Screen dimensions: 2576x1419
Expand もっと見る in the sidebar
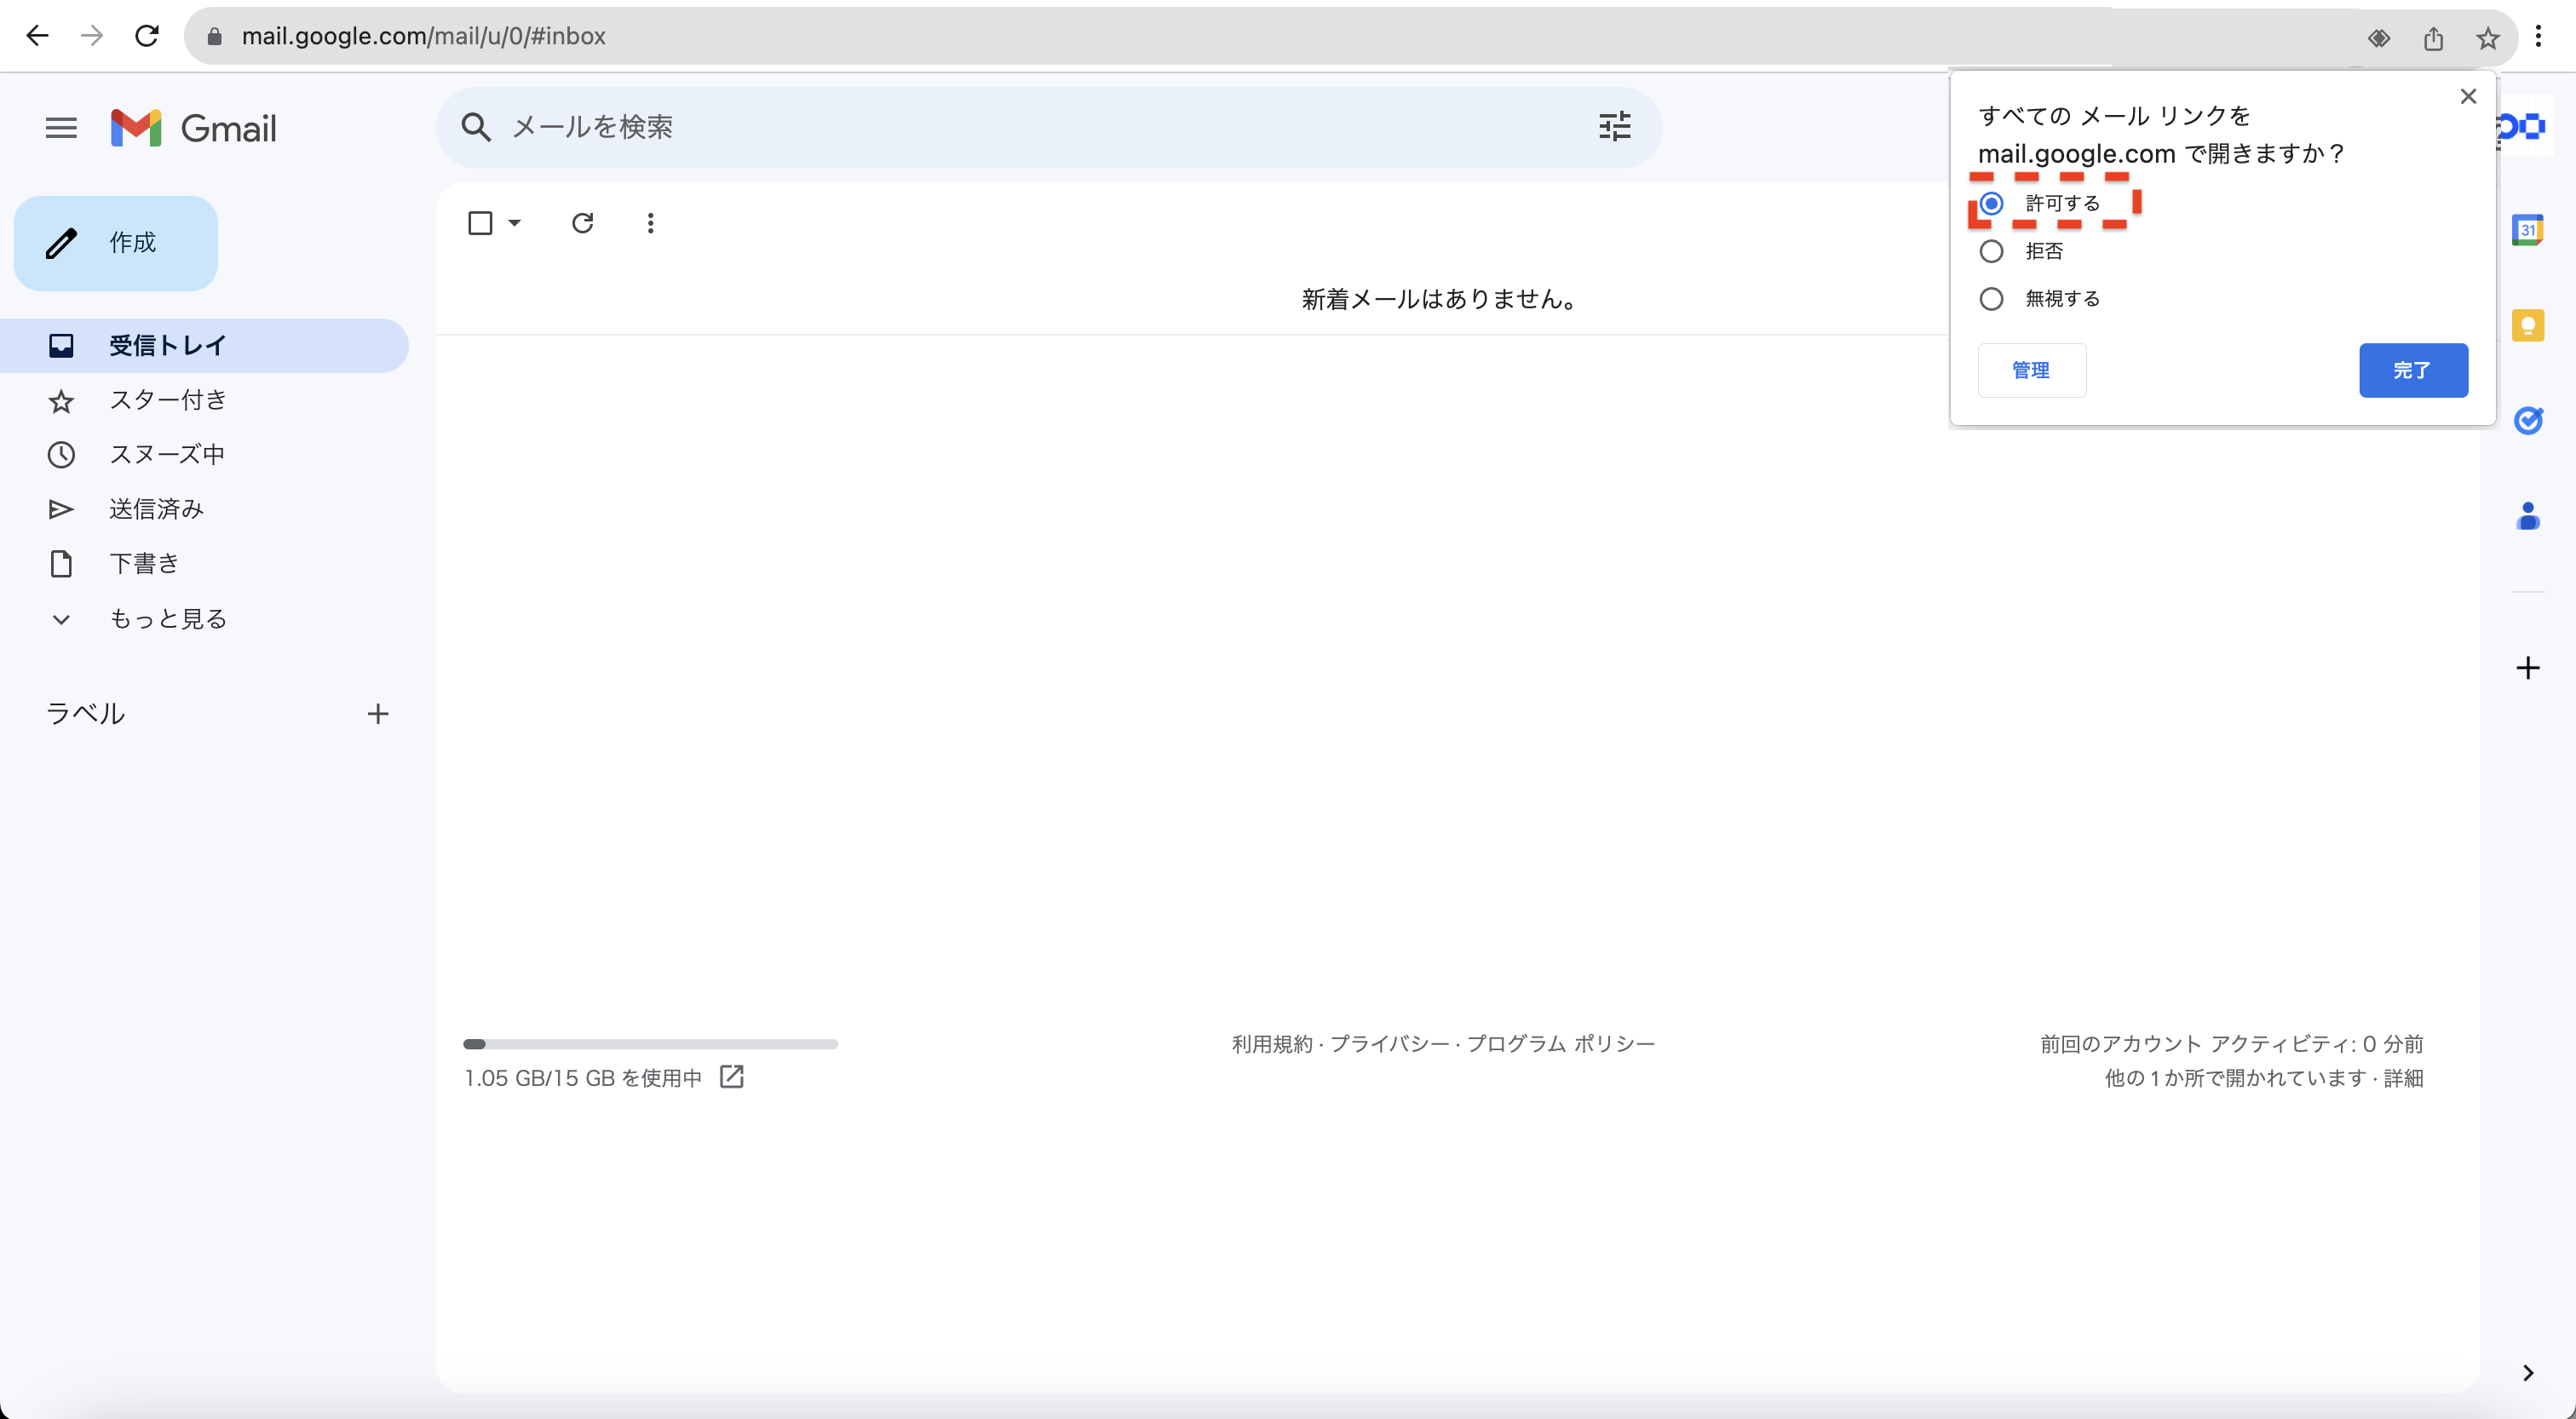pos(168,619)
